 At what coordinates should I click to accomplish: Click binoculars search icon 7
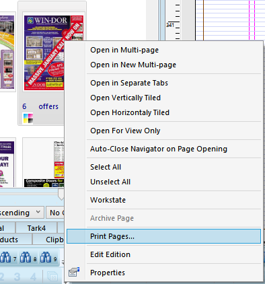point(8,258)
